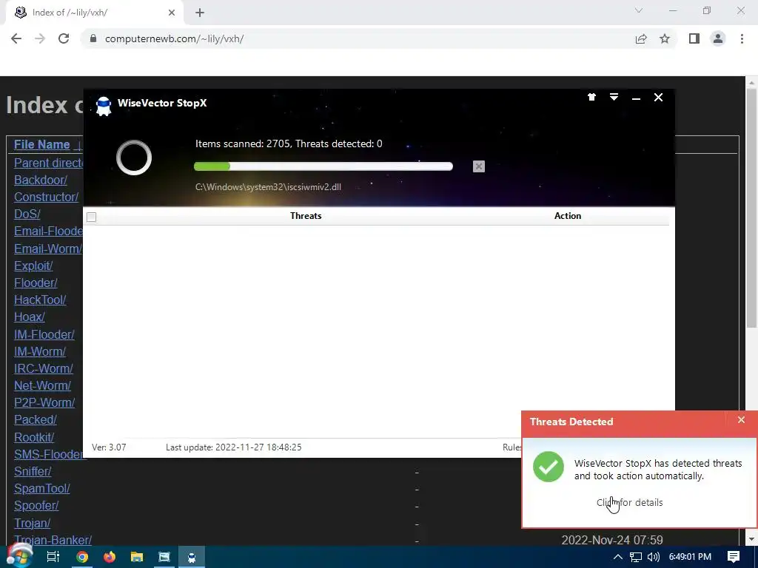The width and height of the screenshot is (758, 568).
Task: Open the network tray icon
Action: coord(636,557)
